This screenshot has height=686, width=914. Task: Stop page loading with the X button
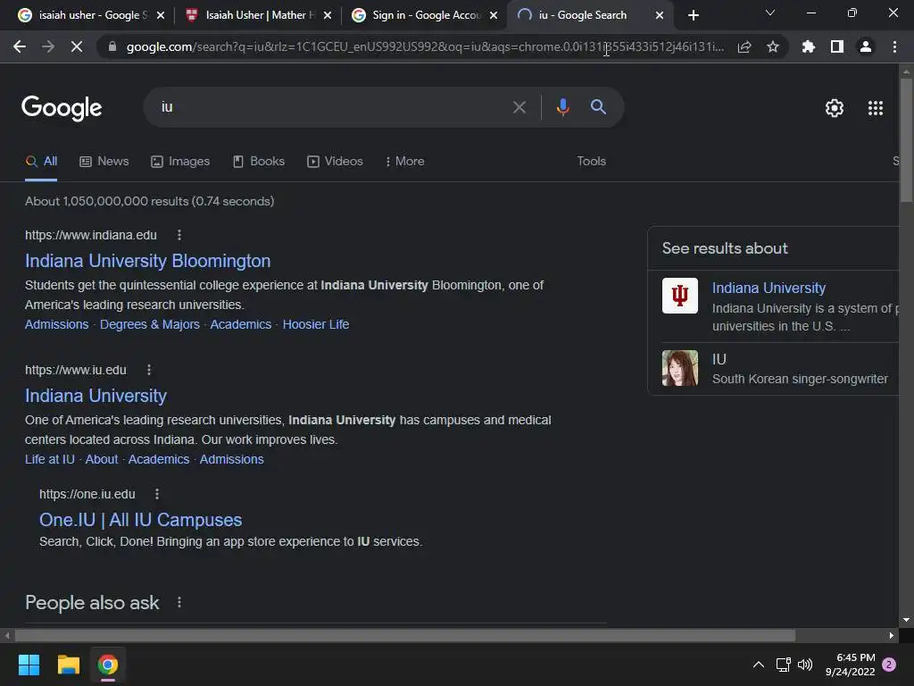pos(77,46)
